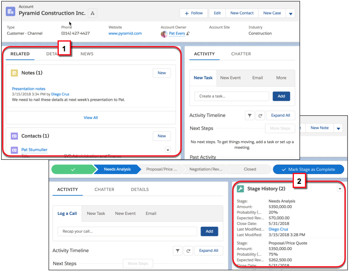This screenshot has width=349, height=276.
Task: Open the account hierarchy icon
Action: [x=92, y=13]
